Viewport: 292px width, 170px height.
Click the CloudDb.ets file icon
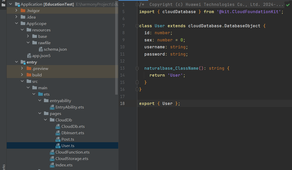(58, 126)
